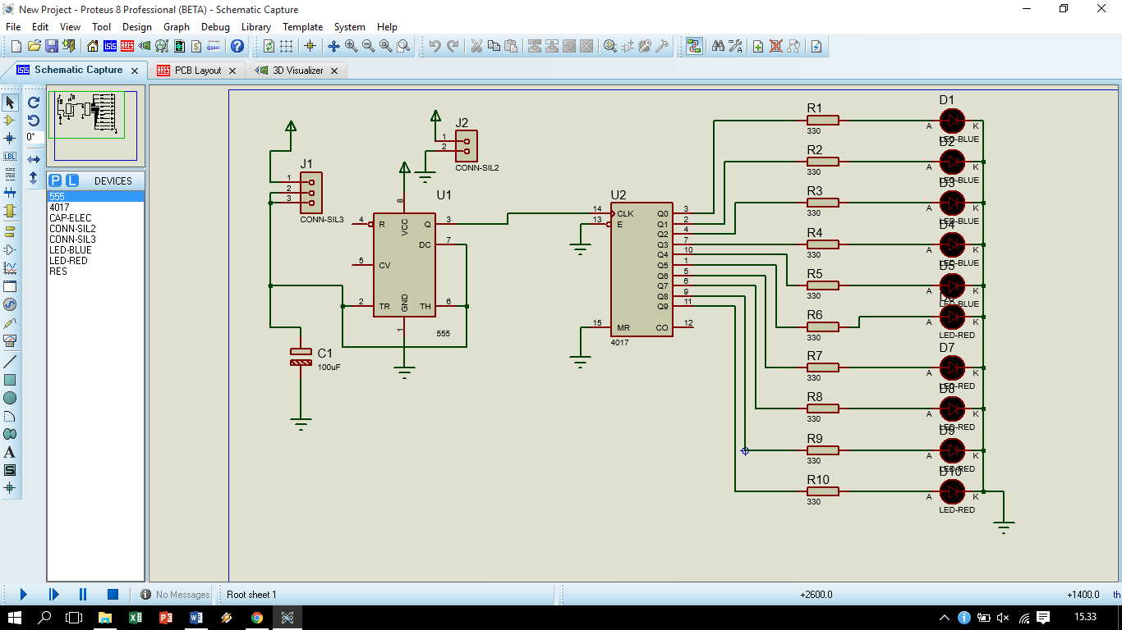The image size is (1122, 630).
Task: Choose the 2D Graphics Box tool
Action: 10,380
